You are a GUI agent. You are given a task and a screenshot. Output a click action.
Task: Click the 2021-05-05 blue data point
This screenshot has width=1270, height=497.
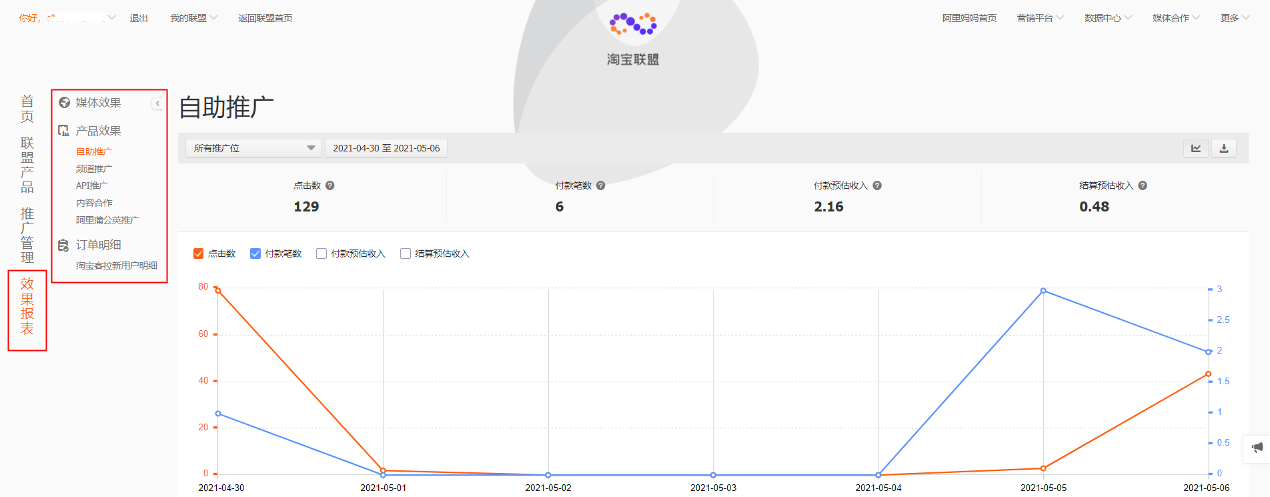tap(1043, 291)
